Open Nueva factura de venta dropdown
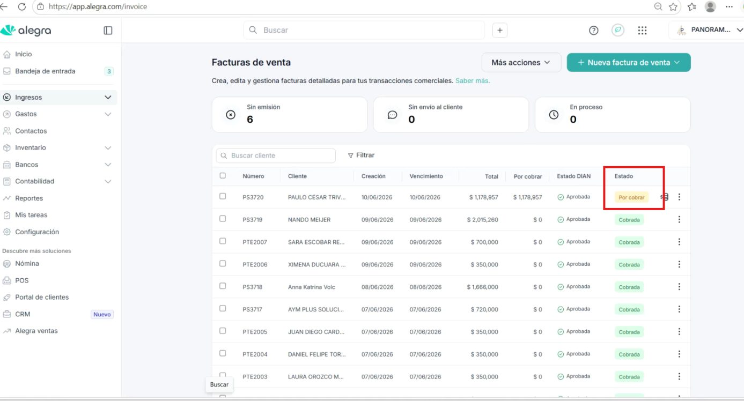The image size is (744, 401). (629, 63)
